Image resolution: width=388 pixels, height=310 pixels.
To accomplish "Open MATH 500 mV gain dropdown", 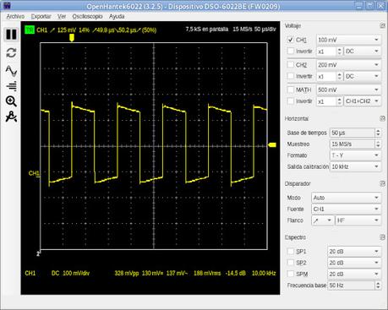I will coord(348,90).
